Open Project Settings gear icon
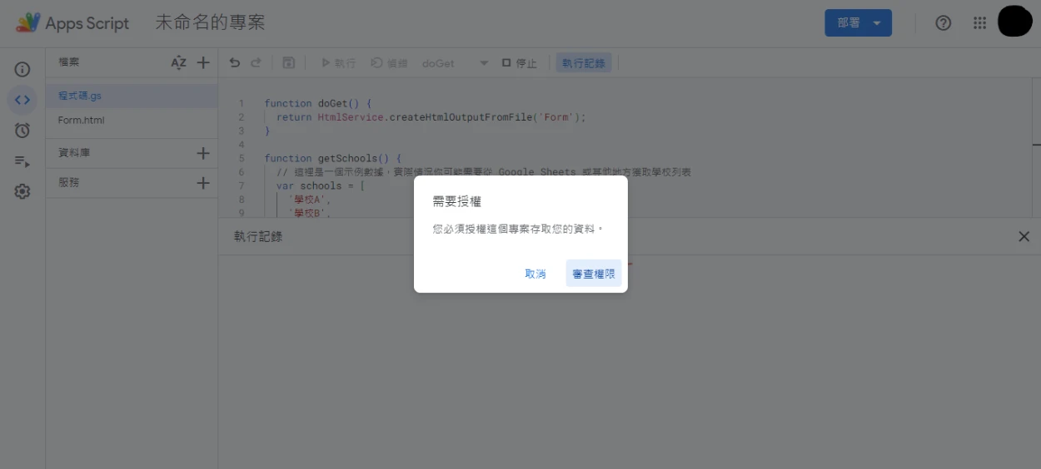 click(22, 191)
